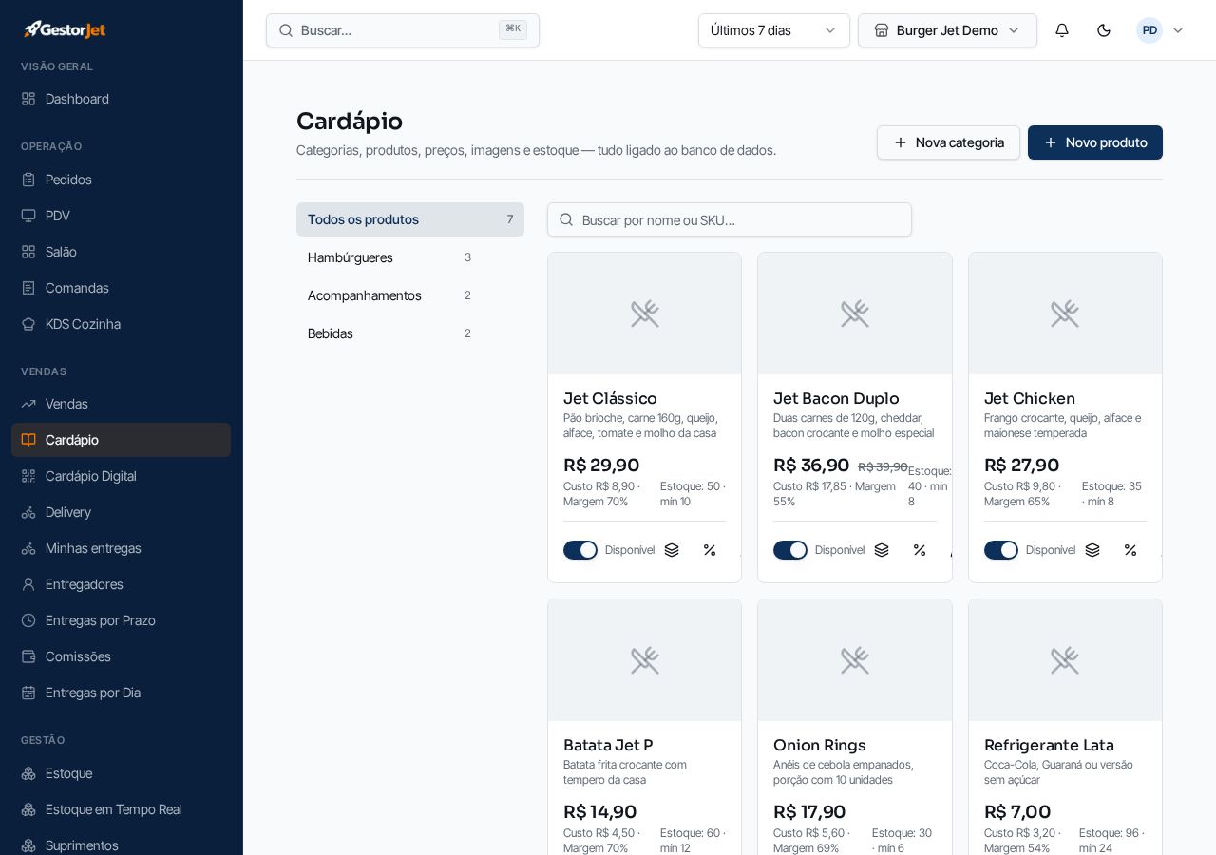Image resolution: width=1216 pixels, height=855 pixels.
Task: Click the Salão grid icon
Action: pos(28,252)
